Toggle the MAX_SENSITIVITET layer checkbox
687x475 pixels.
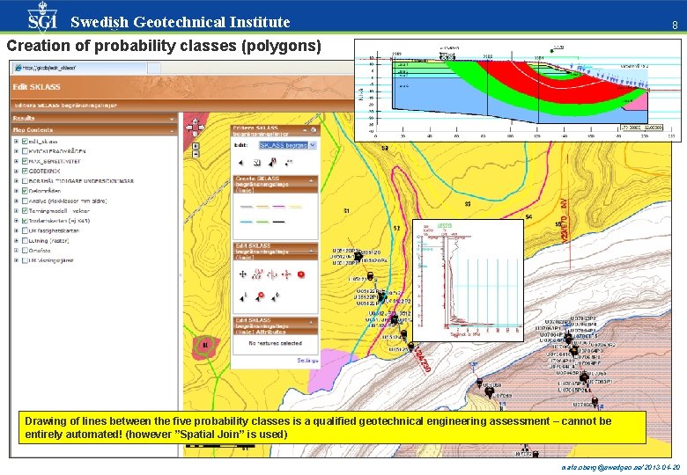click(25, 161)
